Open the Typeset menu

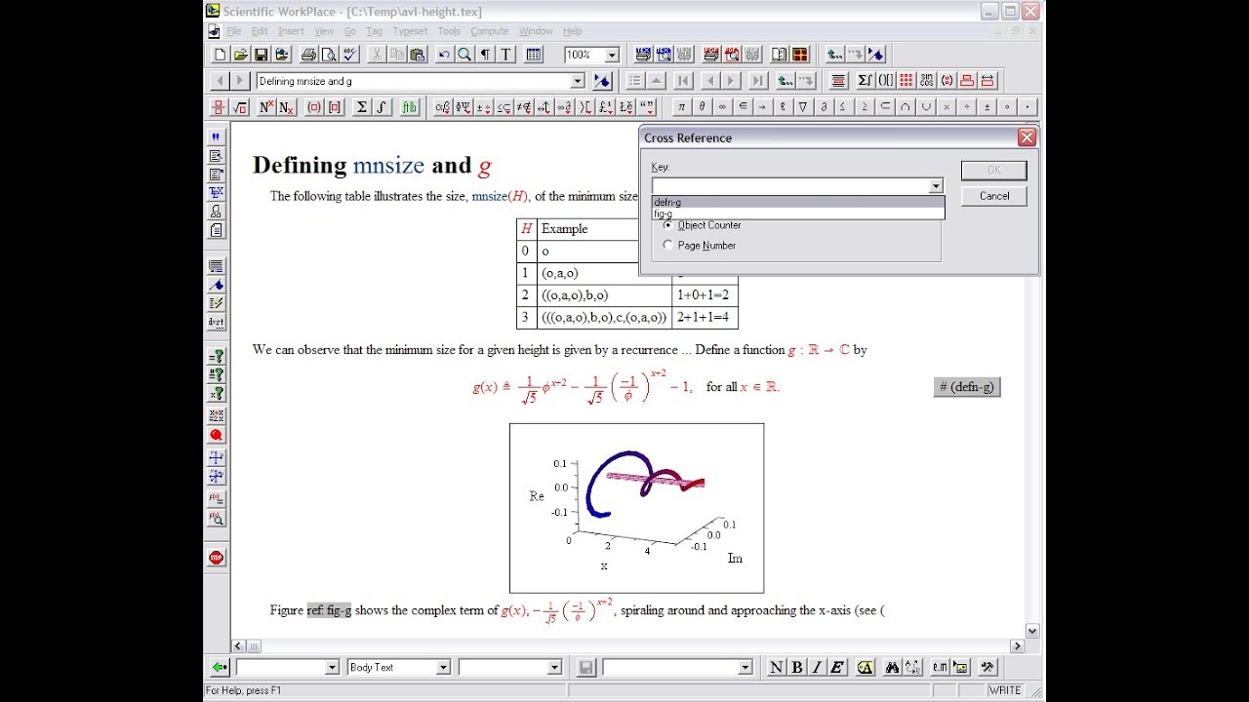coord(410,31)
